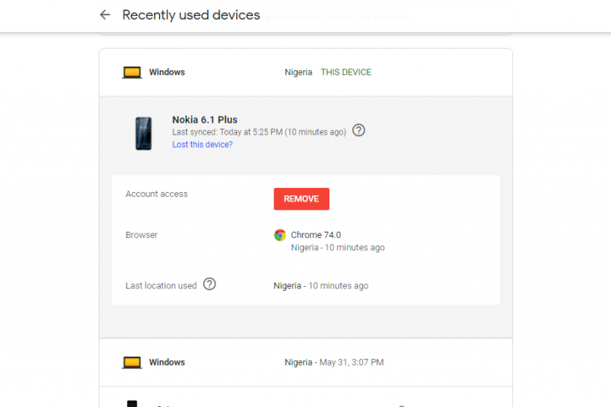Click 'Lost this device?' link
Screen dimensions: 611x407
coord(202,144)
